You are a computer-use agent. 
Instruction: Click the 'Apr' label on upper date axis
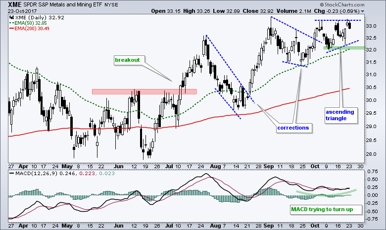pyautogui.click(x=23, y=167)
